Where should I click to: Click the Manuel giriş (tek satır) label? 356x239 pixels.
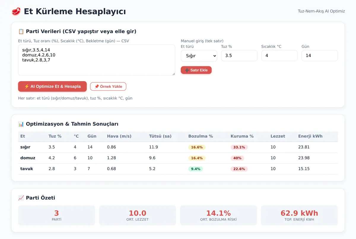(x=202, y=41)
